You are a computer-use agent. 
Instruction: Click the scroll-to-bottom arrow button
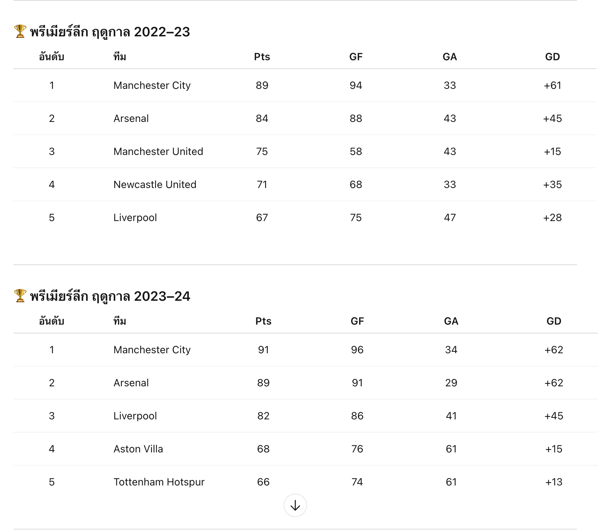[x=295, y=505]
